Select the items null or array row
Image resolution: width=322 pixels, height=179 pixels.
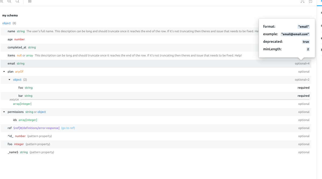point(156,55)
